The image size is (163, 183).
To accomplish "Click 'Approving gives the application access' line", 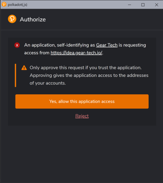I will tap(89, 75).
